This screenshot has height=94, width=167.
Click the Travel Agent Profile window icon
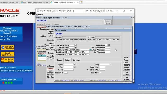pos(37,17)
